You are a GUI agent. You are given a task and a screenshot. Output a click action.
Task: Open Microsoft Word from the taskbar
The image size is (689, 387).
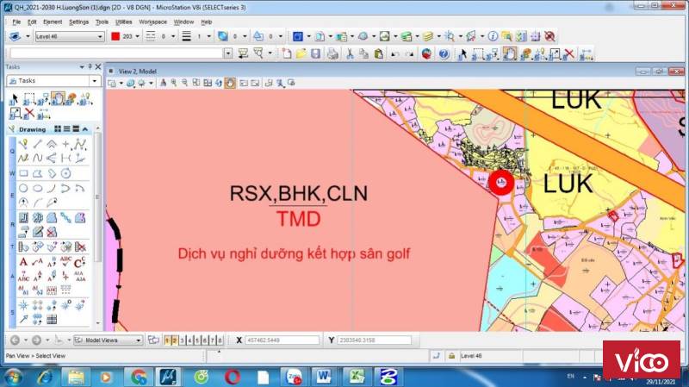tap(325, 377)
